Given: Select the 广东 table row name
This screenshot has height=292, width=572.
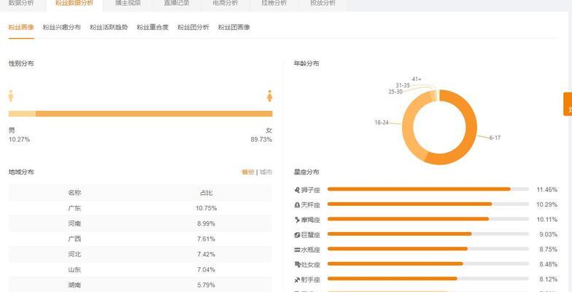Looking at the screenshot, I should 74,208.
